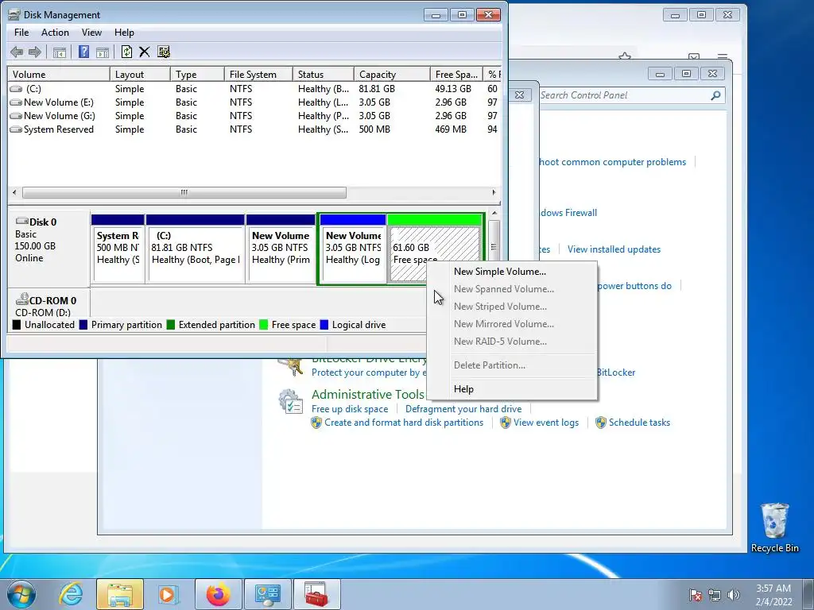Image resolution: width=814 pixels, height=610 pixels.
Task: Click the red toolbox taskbar icon
Action: click(x=316, y=594)
